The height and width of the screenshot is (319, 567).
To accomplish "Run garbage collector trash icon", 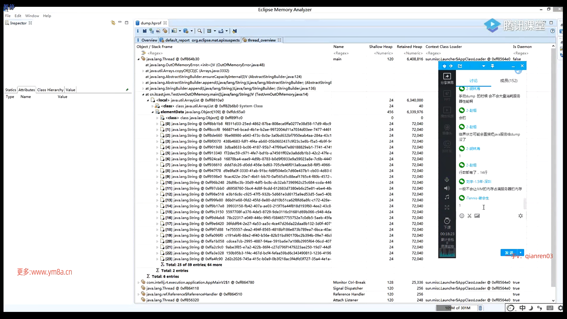I will tap(480, 308).
